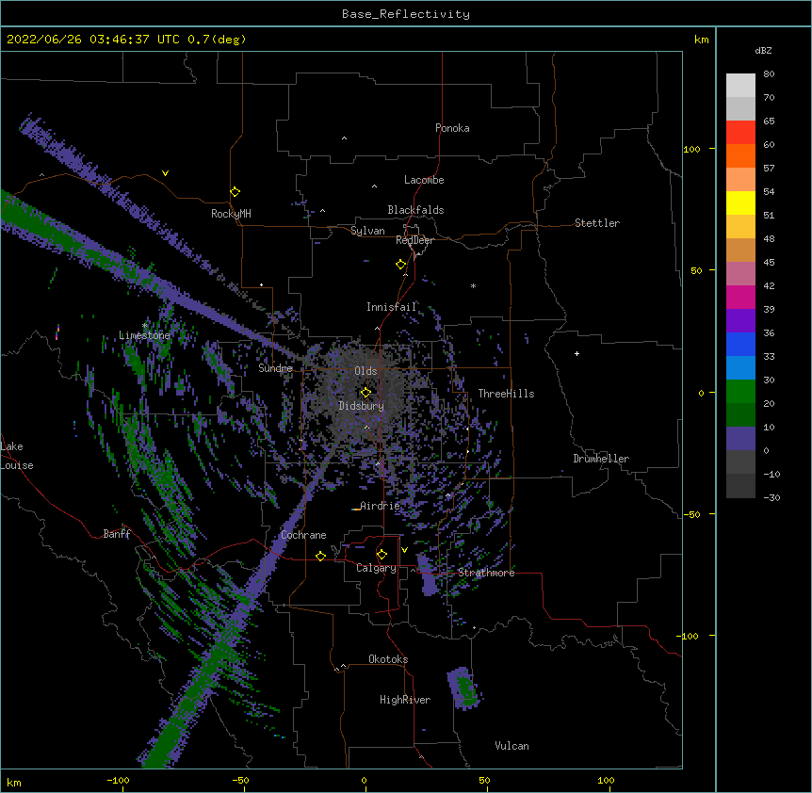Select the Okotoks label
The image size is (812, 793).
(x=388, y=659)
